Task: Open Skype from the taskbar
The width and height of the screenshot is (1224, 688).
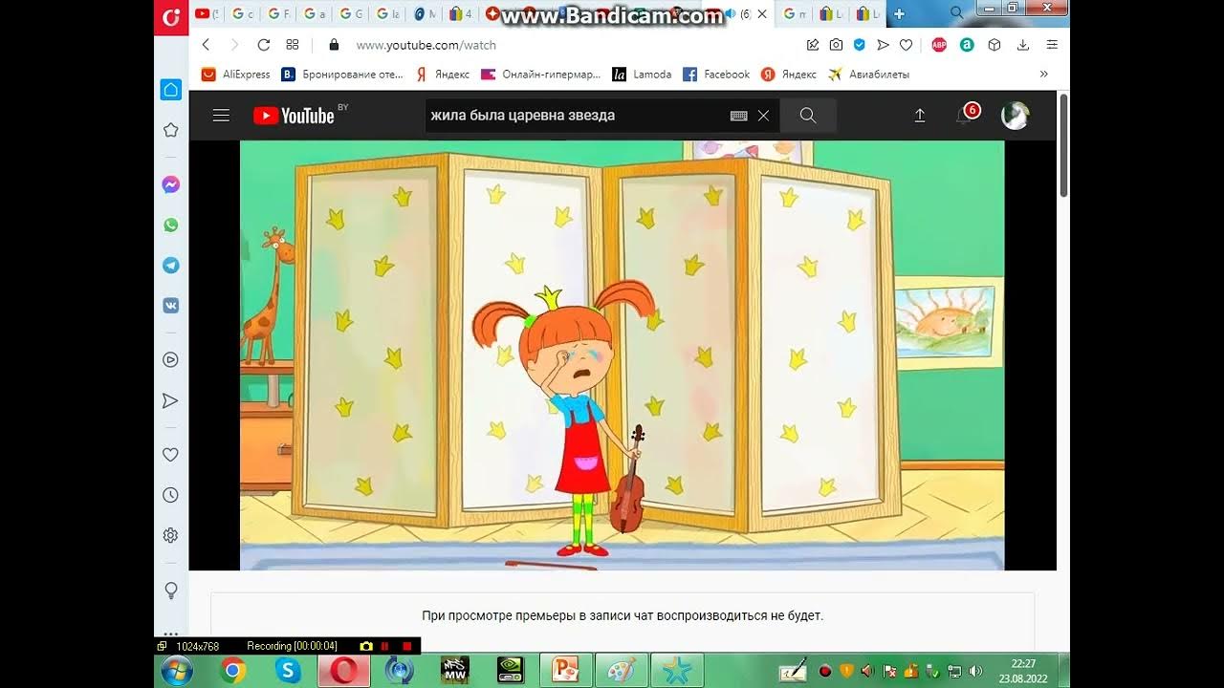Action: pos(288,671)
